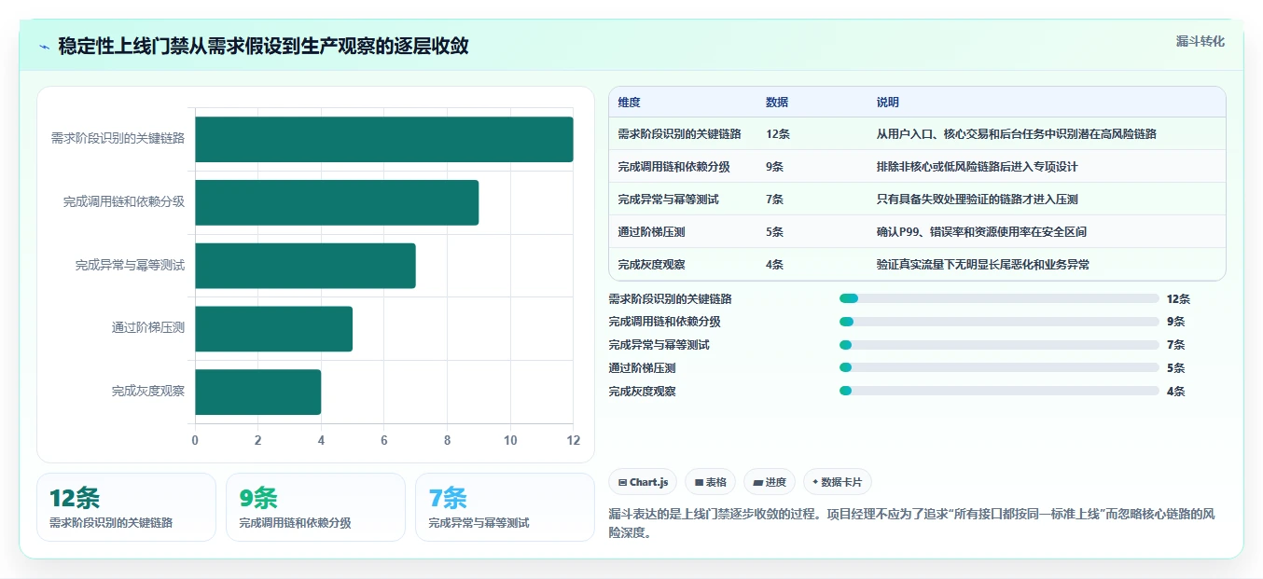Click the y-axis label 完成灰度观察
1263x579 pixels.
[148, 391]
